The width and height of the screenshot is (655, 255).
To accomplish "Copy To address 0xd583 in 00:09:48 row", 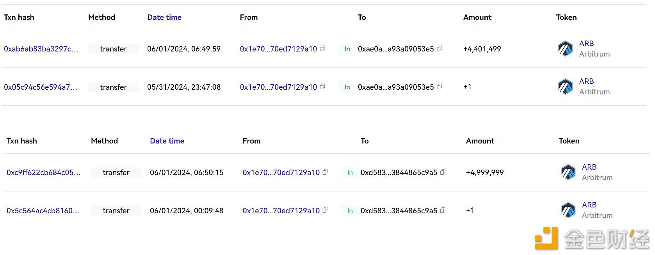I will coord(443,210).
